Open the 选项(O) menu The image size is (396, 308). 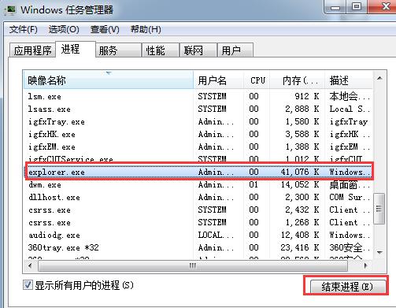pyautogui.click(x=64, y=29)
